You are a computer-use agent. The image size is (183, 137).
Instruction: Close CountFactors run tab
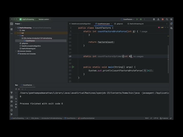click(34, 85)
